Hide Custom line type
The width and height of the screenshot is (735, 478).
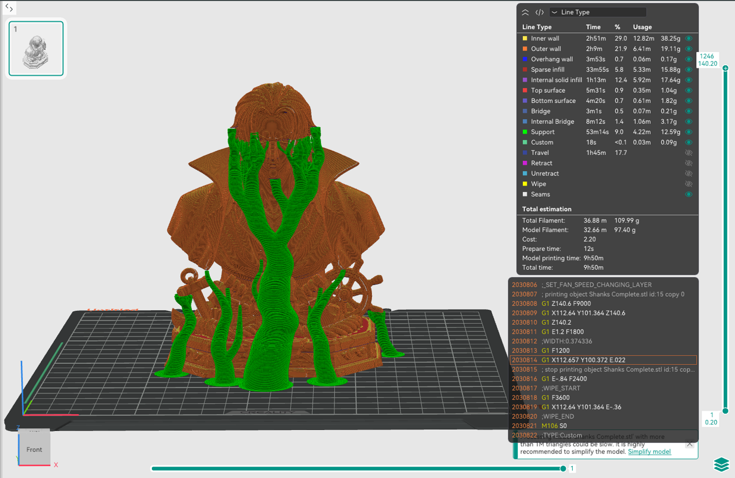[688, 142]
